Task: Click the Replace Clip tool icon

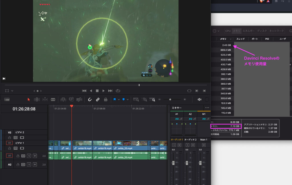Action: tap(79, 99)
